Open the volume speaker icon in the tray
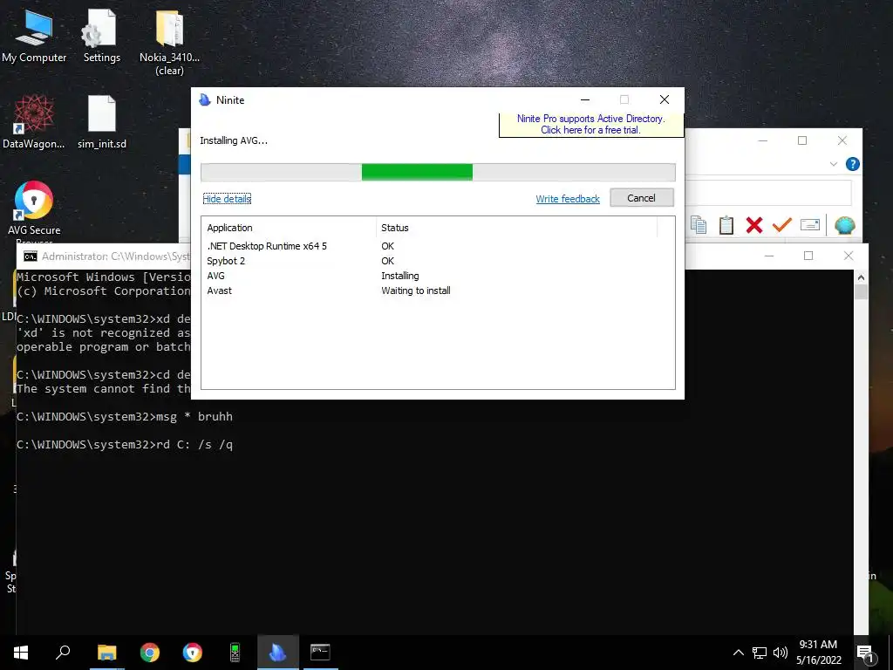Screen dimensions: 893x670 (781, 653)
